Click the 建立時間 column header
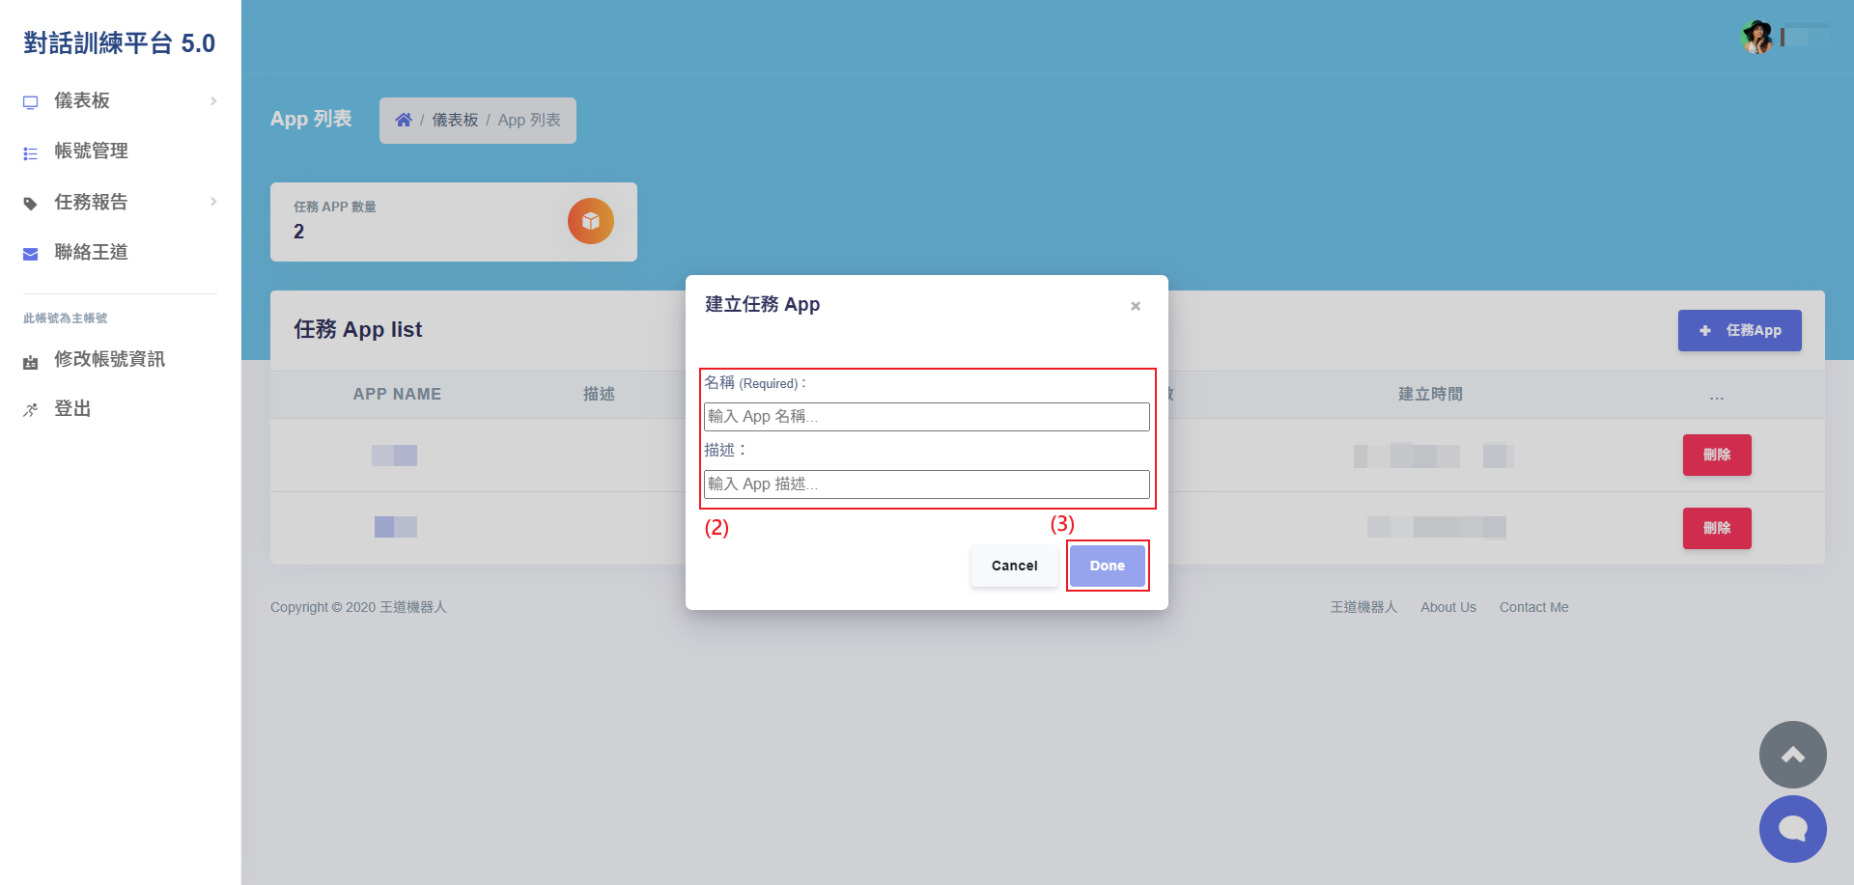This screenshot has height=885, width=1854. pos(1430,394)
